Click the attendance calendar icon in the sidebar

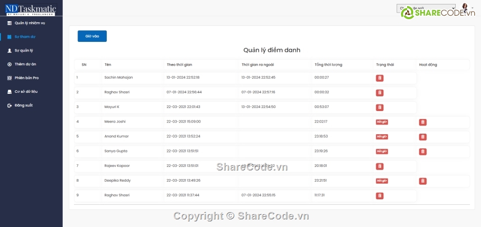(x=9, y=37)
